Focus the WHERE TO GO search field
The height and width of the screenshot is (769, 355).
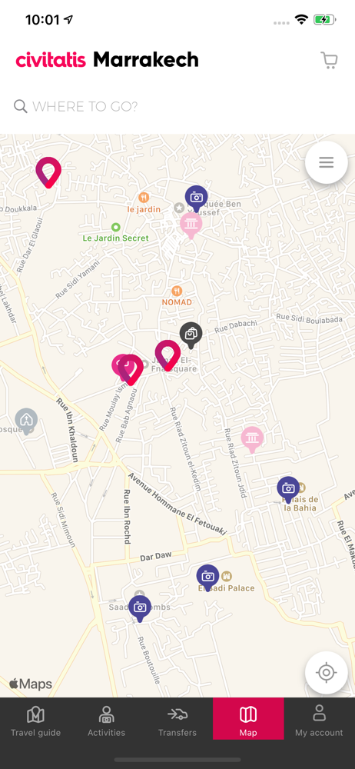coord(177,106)
